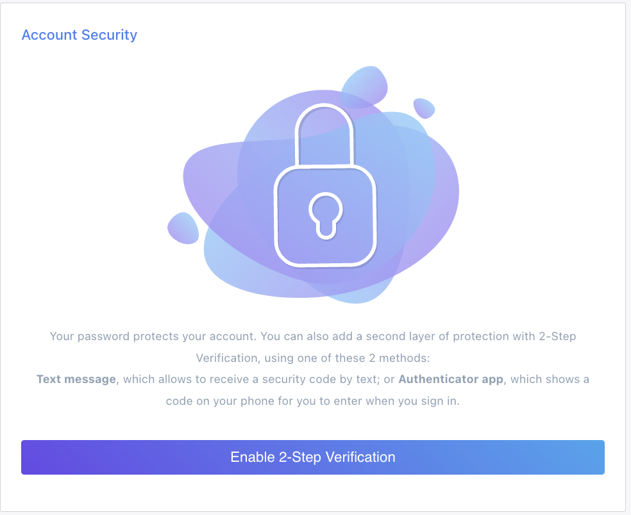Image resolution: width=631 pixels, height=515 pixels.
Task: Click the small blob above the padlock
Action: pyautogui.click(x=364, y=87)
